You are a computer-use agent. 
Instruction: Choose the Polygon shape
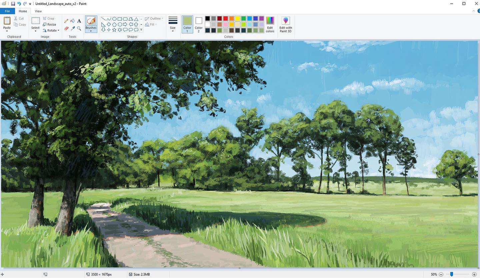coord(131,19)
